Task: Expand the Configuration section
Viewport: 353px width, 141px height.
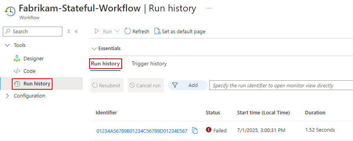Action: [x=8, y=96]
